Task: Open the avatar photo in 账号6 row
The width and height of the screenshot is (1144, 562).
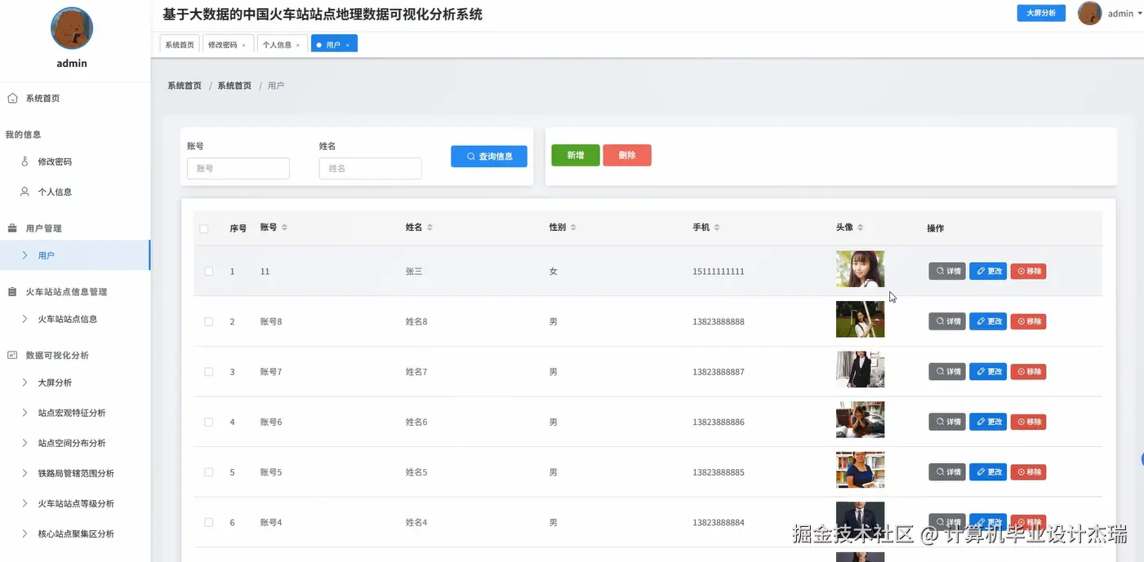Action: point(860,420)
